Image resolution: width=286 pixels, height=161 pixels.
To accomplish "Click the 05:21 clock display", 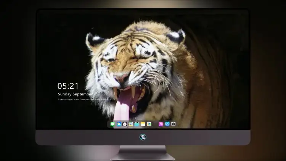I will (68, 86).
